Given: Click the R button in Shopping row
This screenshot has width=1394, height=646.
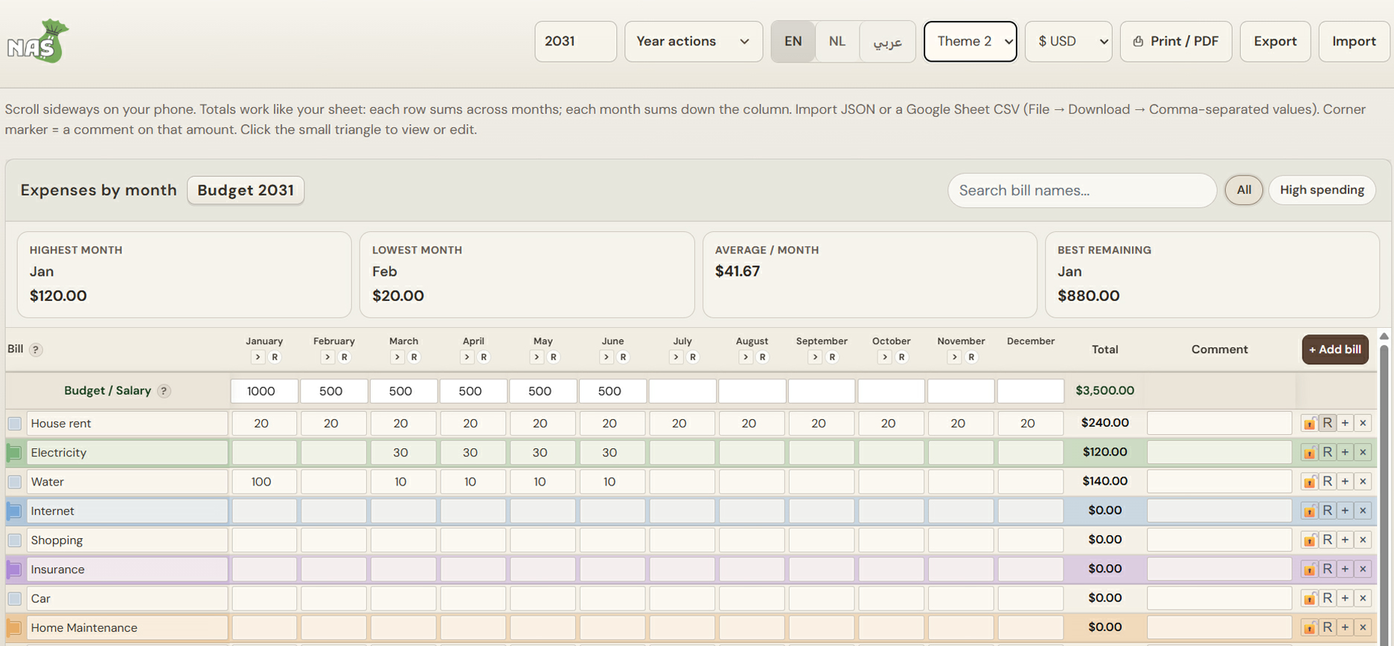Looking at the screenshot, I should point(1327,540).
